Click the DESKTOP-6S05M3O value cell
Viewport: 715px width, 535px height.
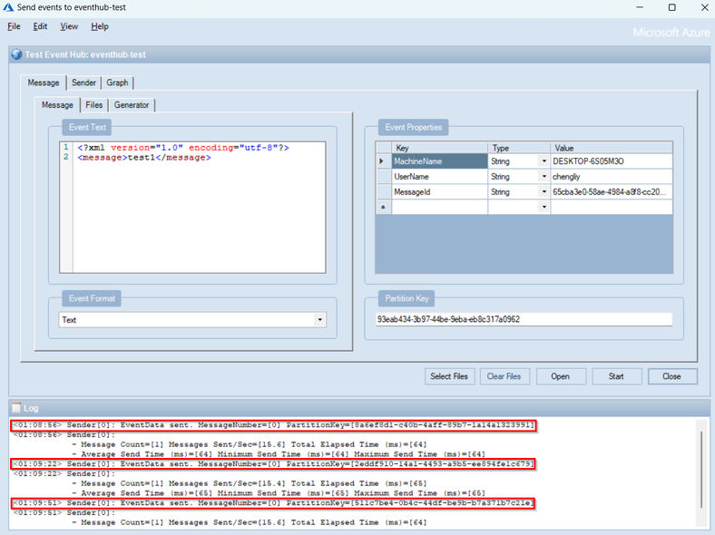coord(612,161)
